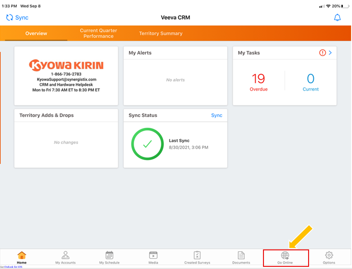Open My Schedule calendar icon

[109, 255]
